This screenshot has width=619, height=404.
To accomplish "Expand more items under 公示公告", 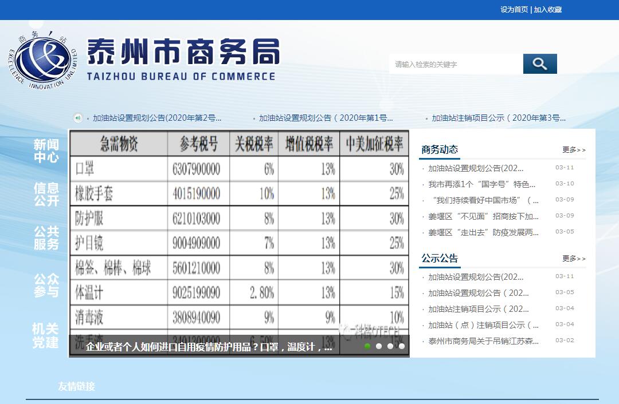I will click(574, 259).
